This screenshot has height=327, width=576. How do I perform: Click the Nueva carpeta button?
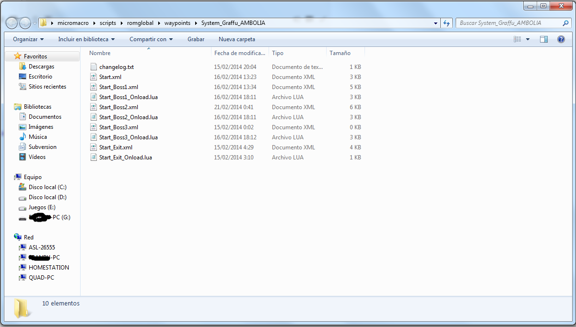pos(236,39)
